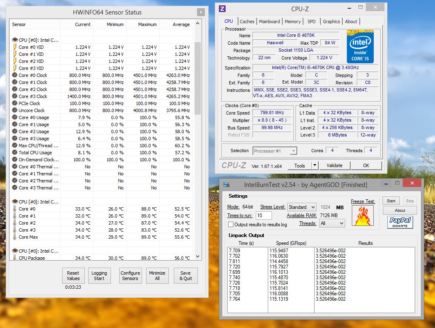Image resolution: width=435 pixels, height=328 pixels.
Task: Click the clock icon beside Core #1 Clock
Action: [15, 82]
